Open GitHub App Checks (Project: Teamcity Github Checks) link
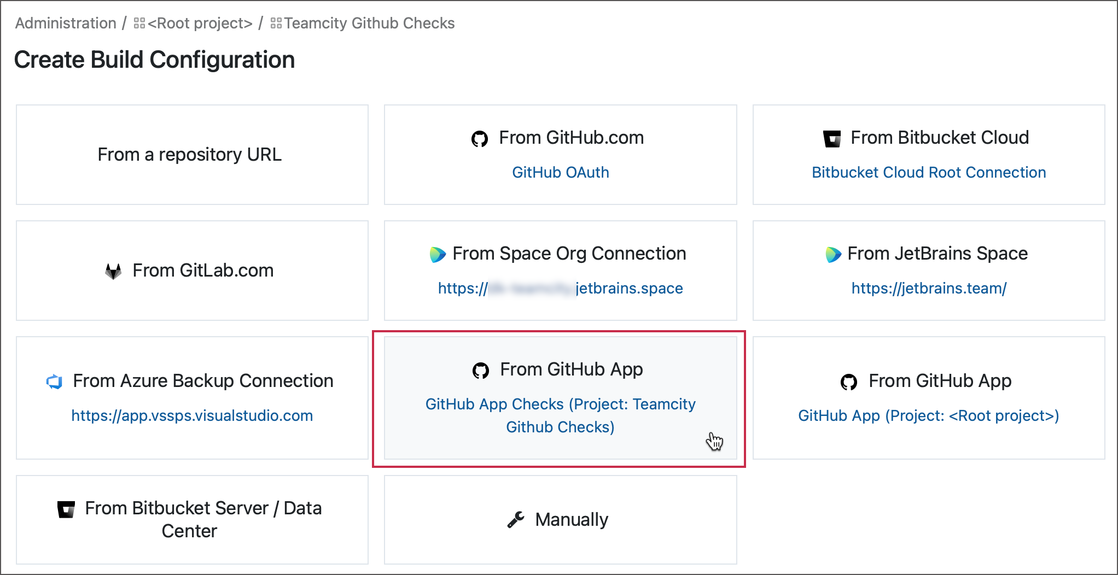Image resolution: width=1118 pixels, height=575 pixels. (x=560, y=415)
